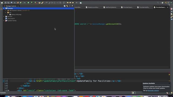Select the Servers project
Image resolution: width=173 pixels, height=97 pixels.
[x=9, y=16]
